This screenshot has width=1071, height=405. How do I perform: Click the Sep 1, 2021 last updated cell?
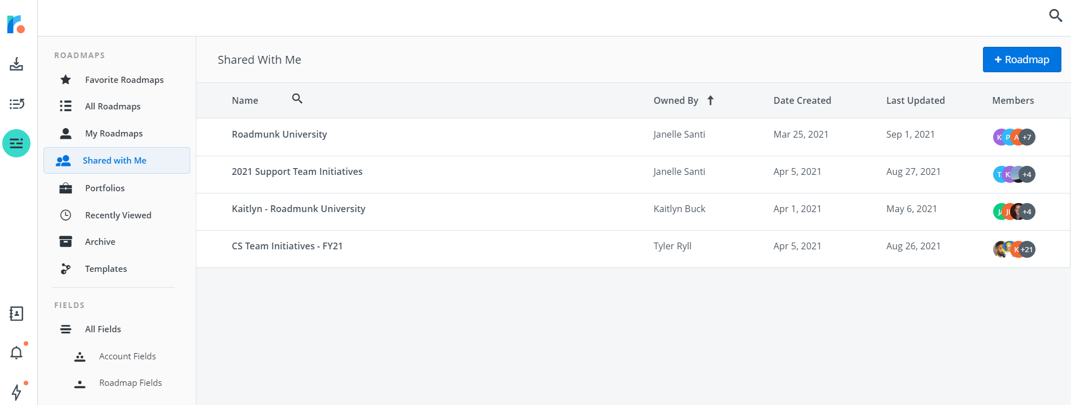point(910,134)
